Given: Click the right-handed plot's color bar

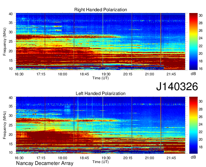Looking at the screenshot, I should point(193,41).
